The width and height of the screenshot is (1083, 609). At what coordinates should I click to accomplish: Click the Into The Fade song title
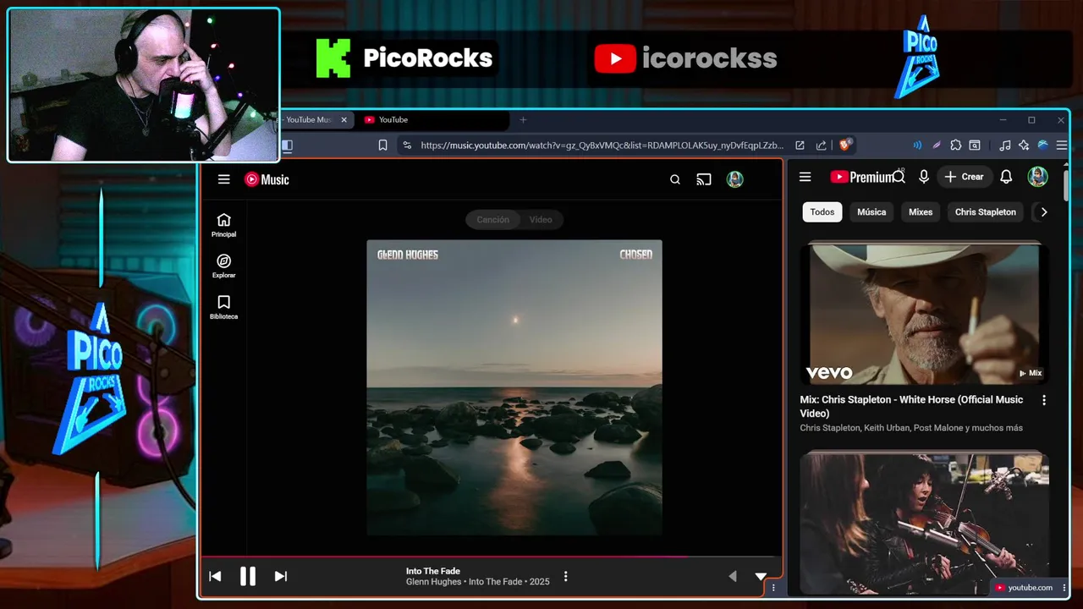(433, 571)
